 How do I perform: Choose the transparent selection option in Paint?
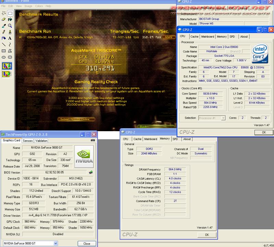point(7,74)
